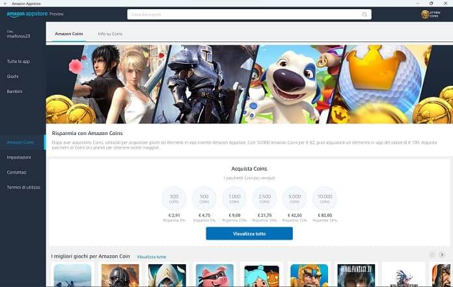Click the € 21,75 price
Image resolution: width=453 pixels, height=287 pixels.
pos(264,216)
